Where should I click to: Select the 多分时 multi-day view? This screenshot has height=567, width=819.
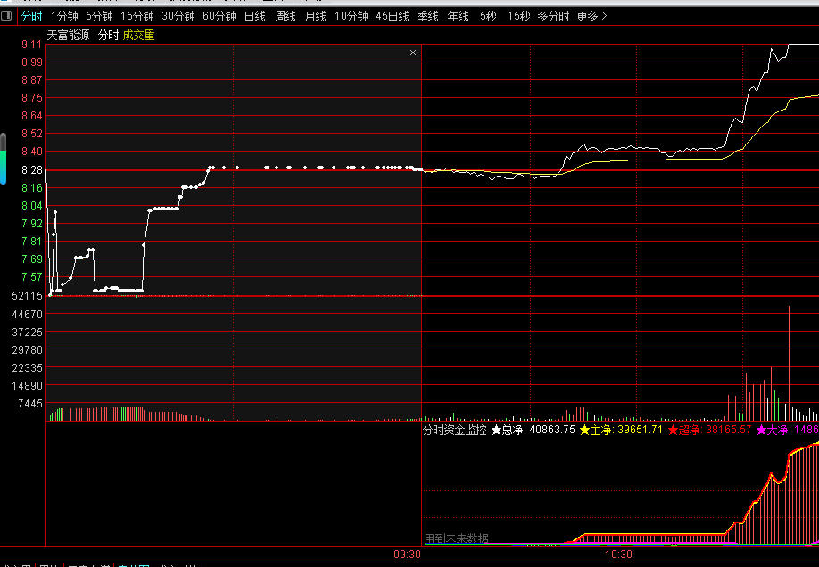click(553, 16)
